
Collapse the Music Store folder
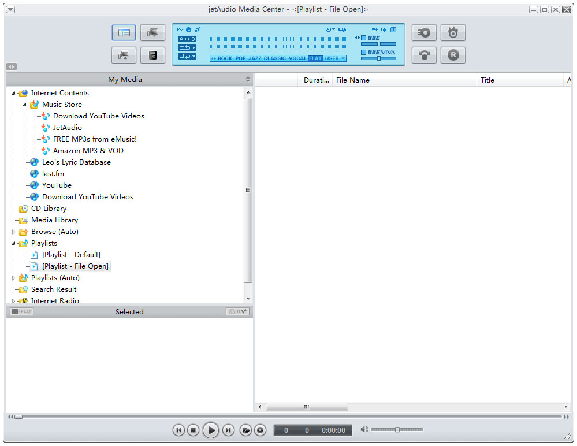click(24, 104)
